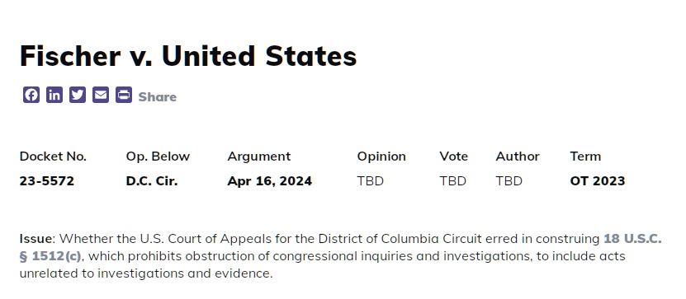Click the Opinion column header
The height and width of the screenshot is (299, 686).
point(381,157)
